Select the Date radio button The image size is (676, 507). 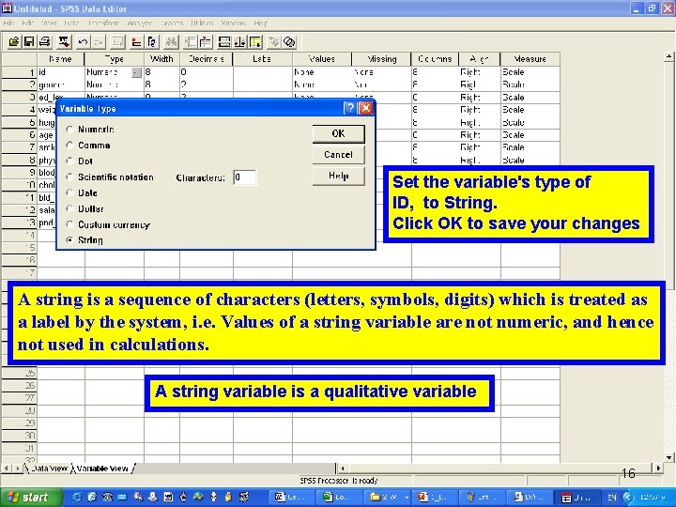(69, 192)
